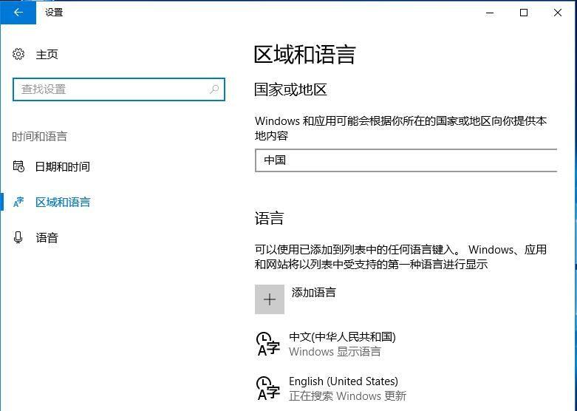Screen dimensions: 577x411
Task: Click the magnifier icon in search box
Action: [214, 89]
